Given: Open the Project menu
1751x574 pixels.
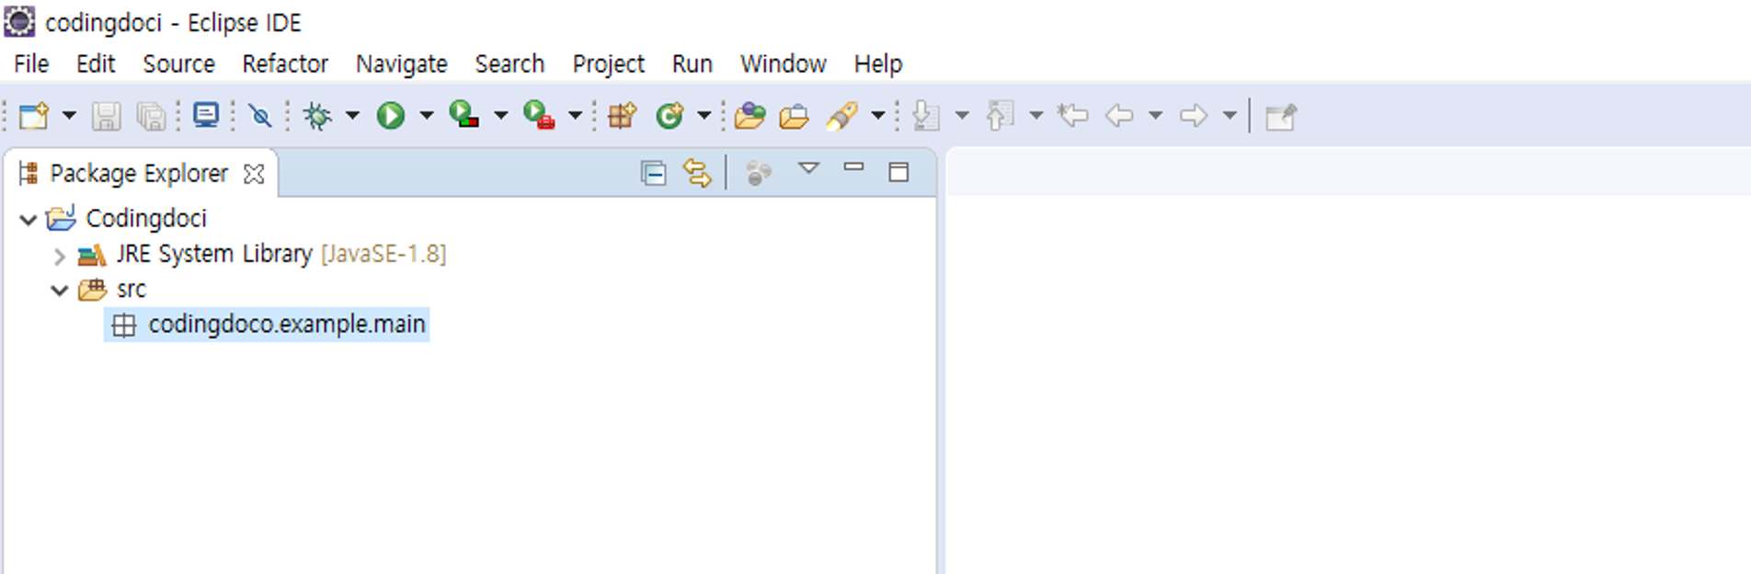Looking at the screenshot, I should click(x=608, y=63).
